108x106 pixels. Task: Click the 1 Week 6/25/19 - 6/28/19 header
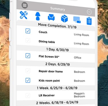tap(57, 88)
